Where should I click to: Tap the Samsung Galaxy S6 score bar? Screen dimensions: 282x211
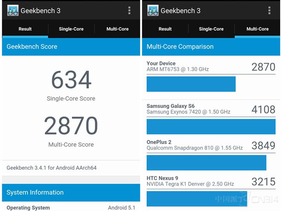(211, 127)
